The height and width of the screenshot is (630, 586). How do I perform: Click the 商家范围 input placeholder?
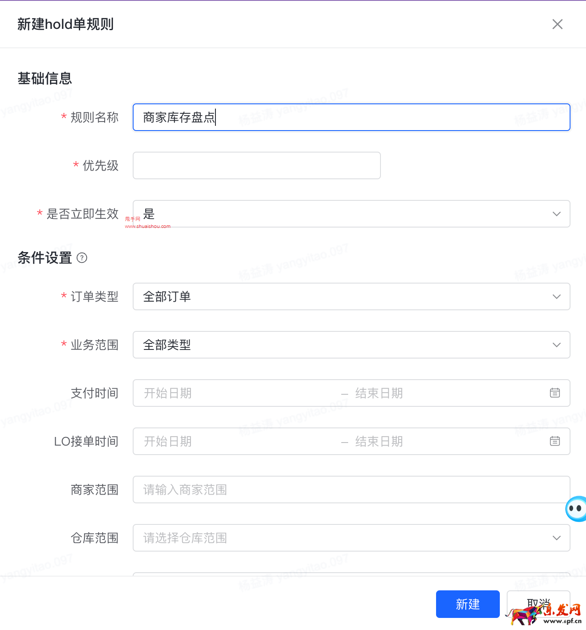[302, 490]
